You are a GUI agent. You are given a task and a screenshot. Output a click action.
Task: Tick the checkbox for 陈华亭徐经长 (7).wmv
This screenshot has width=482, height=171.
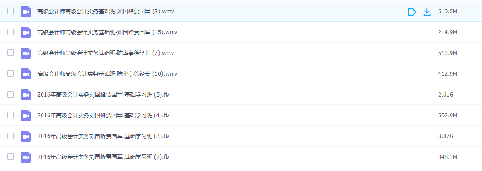11,53
